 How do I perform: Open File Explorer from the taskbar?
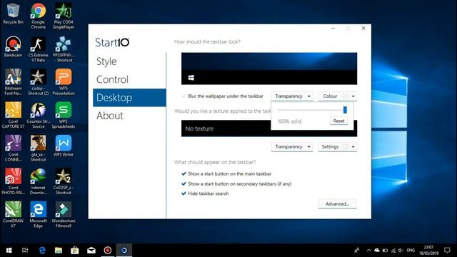pyautogui.click(x=59, y=250)
